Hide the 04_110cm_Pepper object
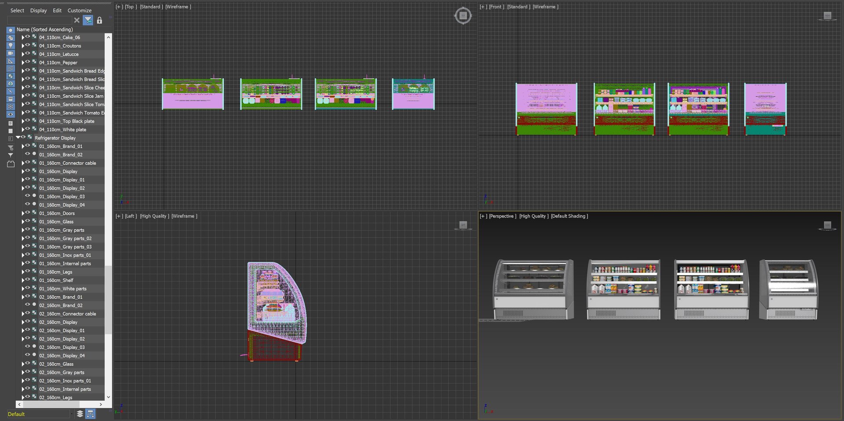Viewport: 844px width, 421px height. click(x=27, y=62)
